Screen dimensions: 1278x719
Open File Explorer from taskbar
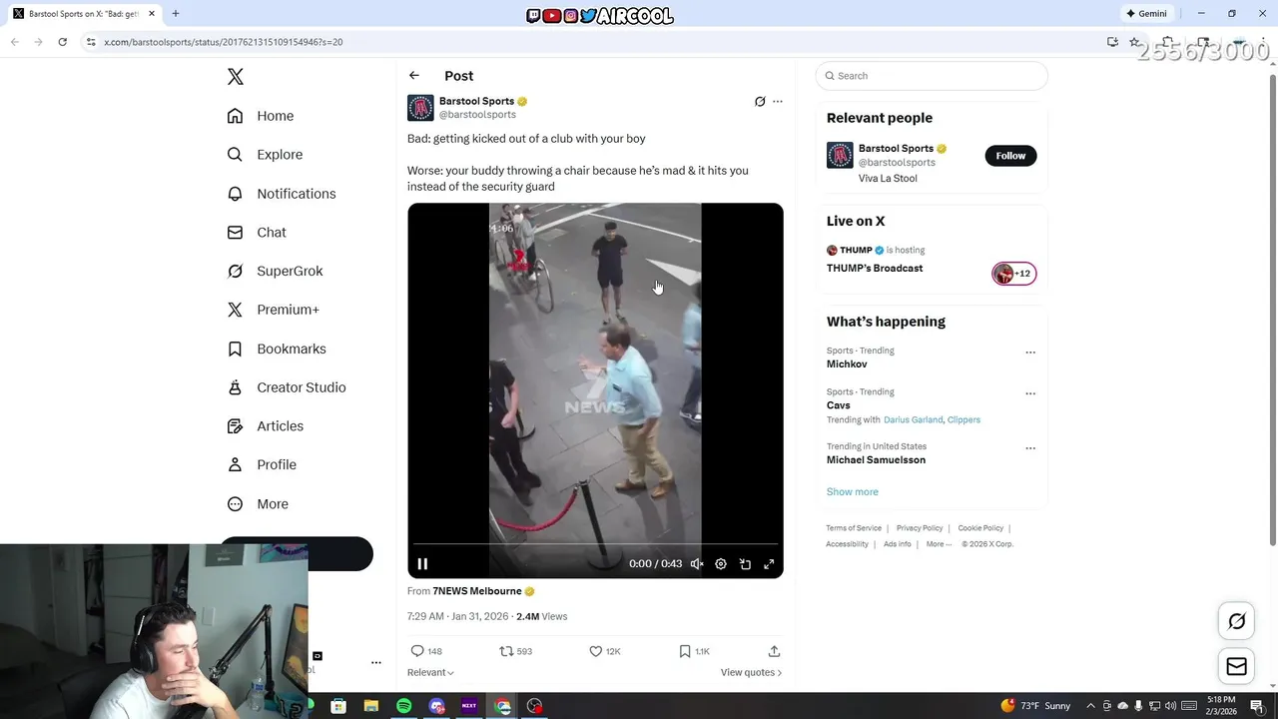(x=370, y=706)
